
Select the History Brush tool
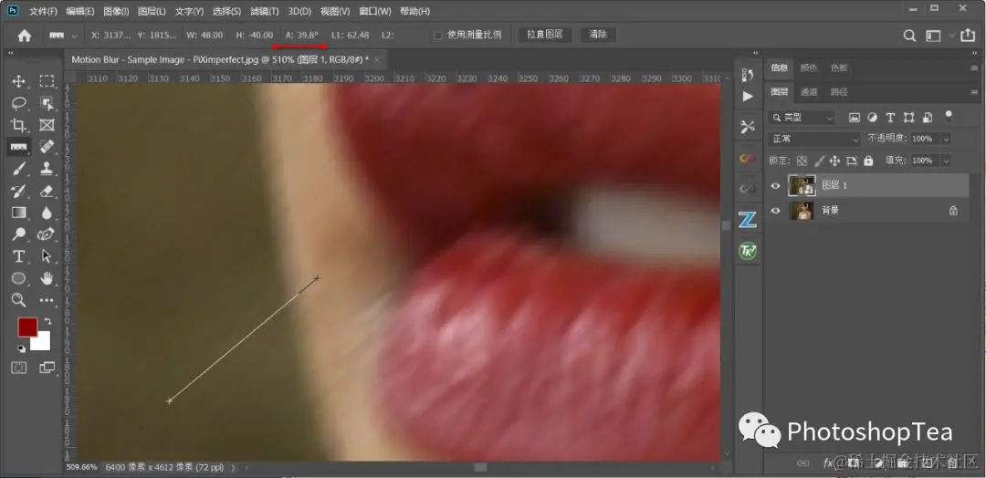[x=19, y=191]
